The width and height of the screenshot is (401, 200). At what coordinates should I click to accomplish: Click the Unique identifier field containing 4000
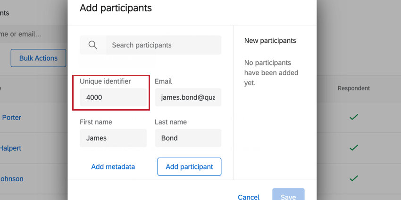[112, 97]
